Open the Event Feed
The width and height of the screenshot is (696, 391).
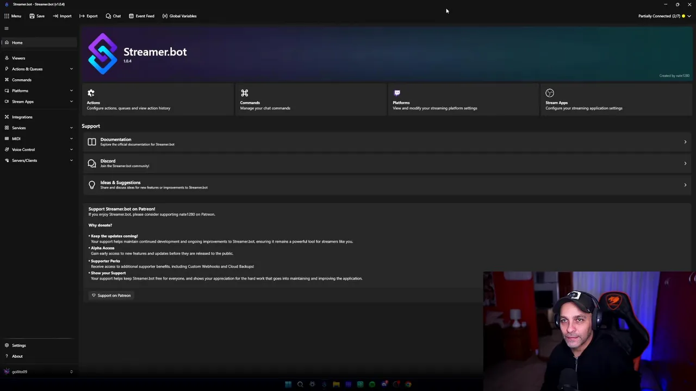click(141, 16)
